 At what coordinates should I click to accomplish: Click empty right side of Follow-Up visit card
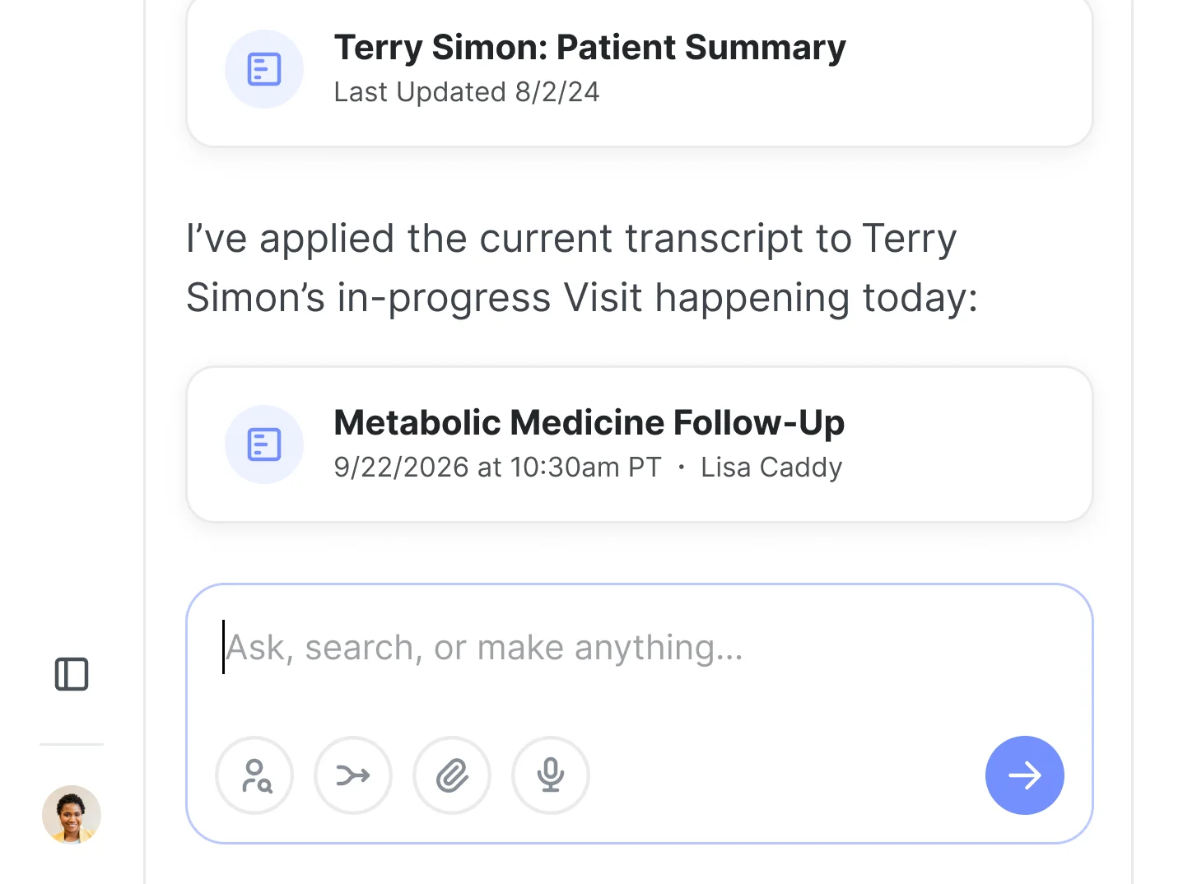[x=971, y=444]
